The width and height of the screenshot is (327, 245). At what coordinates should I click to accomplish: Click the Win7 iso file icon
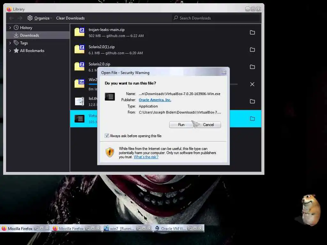[x=80, y=84]
